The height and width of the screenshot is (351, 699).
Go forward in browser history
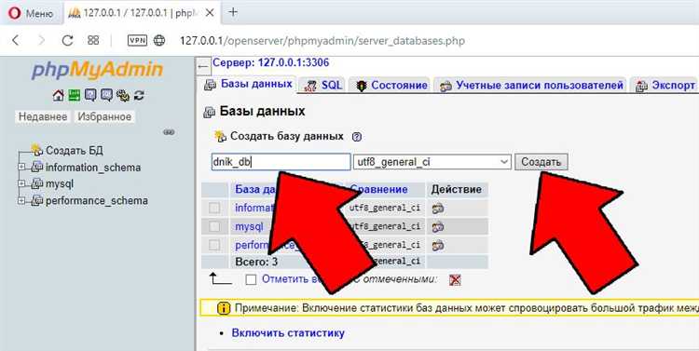41,41
